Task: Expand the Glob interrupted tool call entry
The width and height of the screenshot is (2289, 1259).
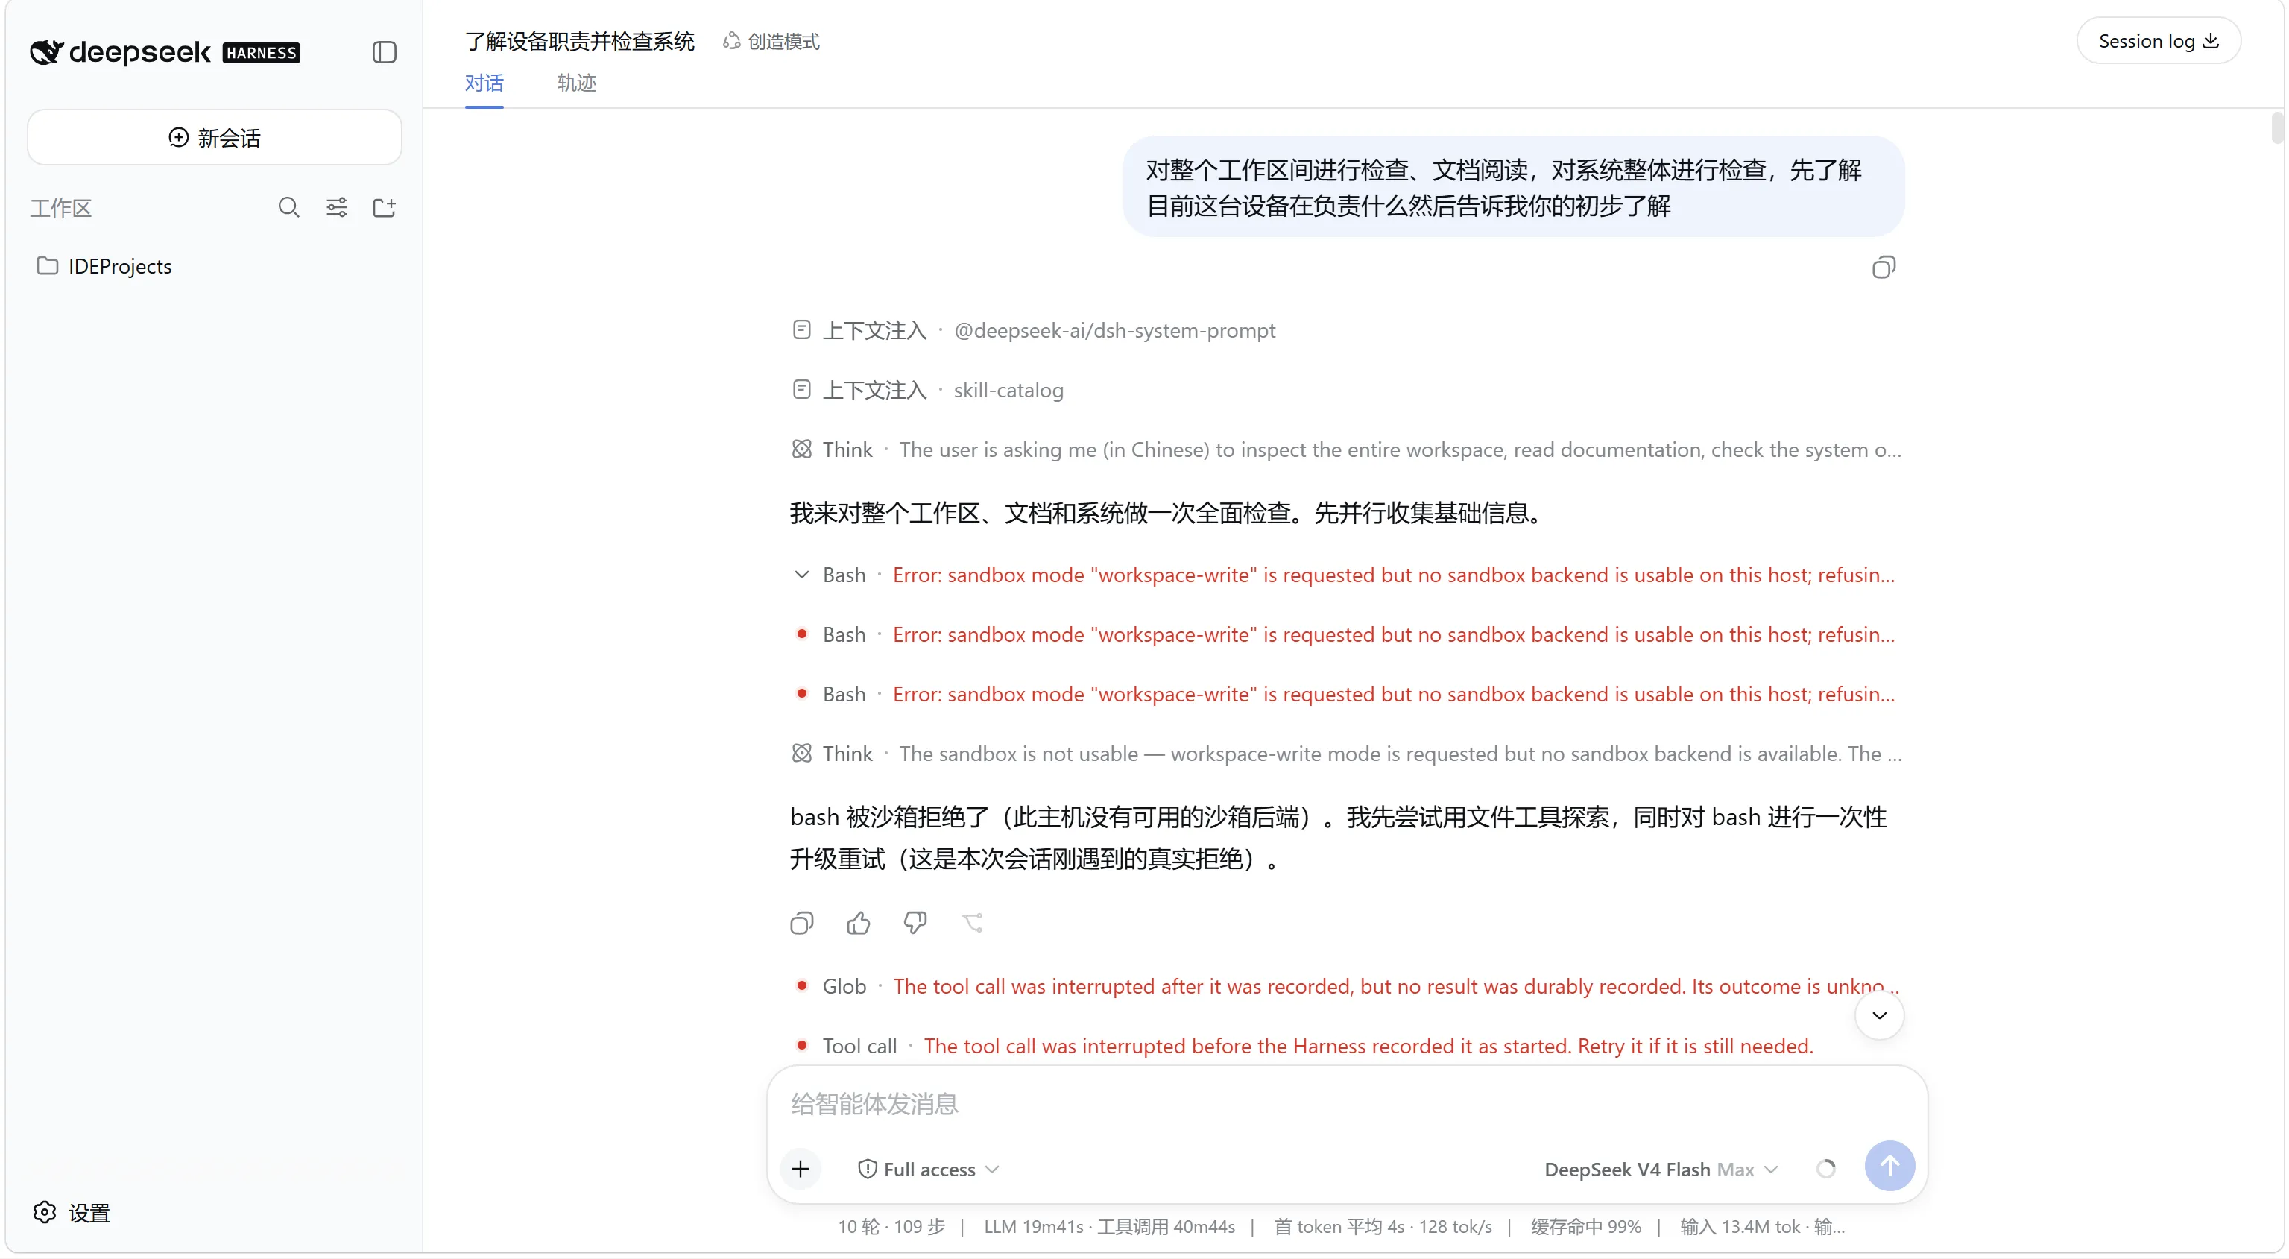Action: [1345, 986]
